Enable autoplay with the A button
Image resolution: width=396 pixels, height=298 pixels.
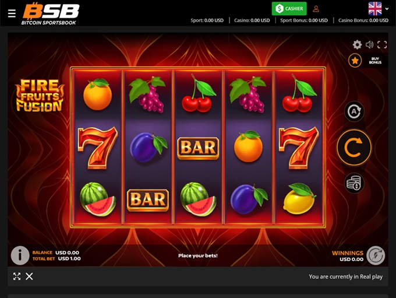tap(354, 111)
